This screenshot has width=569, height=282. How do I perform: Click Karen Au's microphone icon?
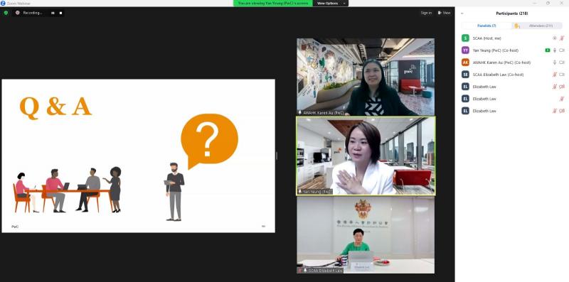555,63
